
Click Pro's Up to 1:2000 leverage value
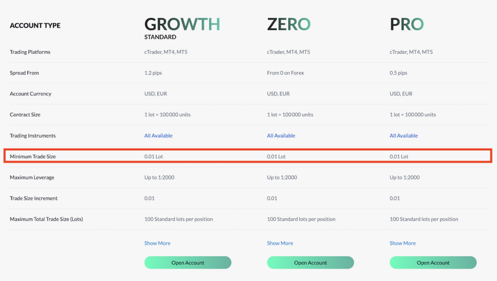coord(404,177)
